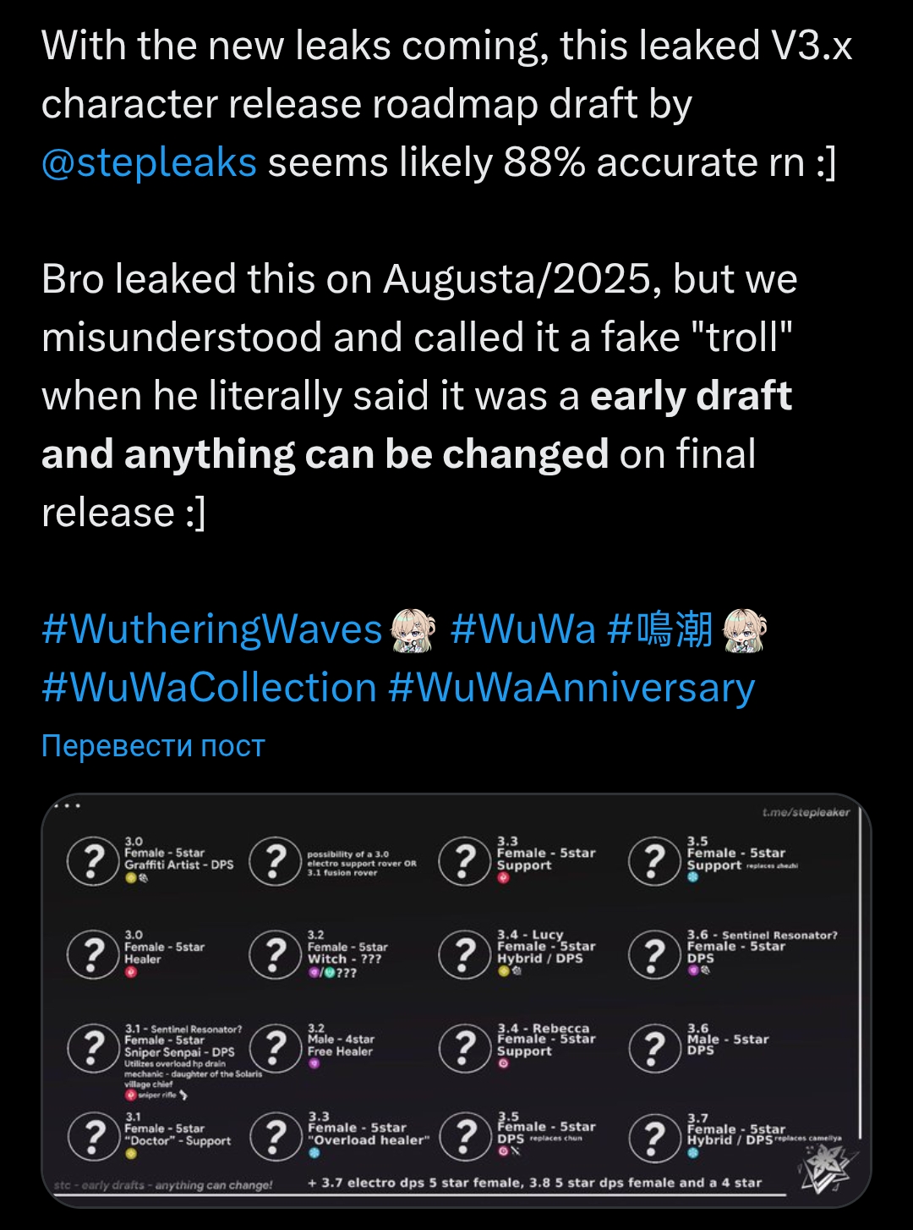
Task: Tap the question mark icon beside 3.2 Witch
Action: click(x=275, y=954)
